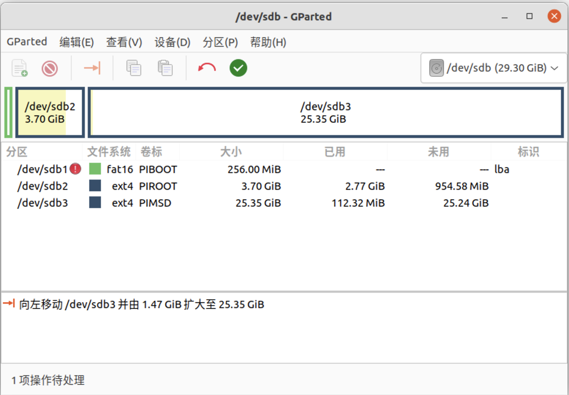Click the red warning icon on /dev/sdb1
569x395 pixels.
[75, 169]
